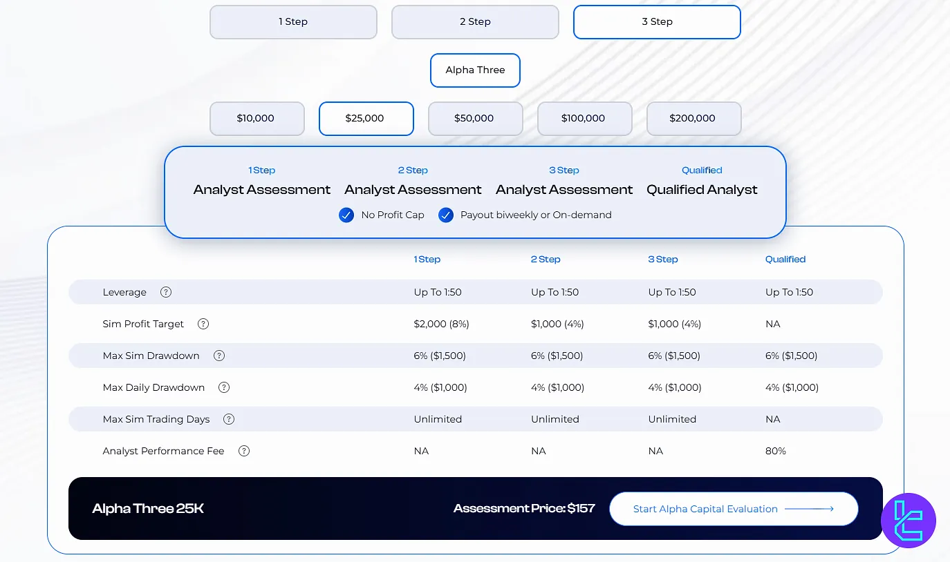Click the purple TC logo badge
Screen dimensions: 950x562
(x=908, y=521)
